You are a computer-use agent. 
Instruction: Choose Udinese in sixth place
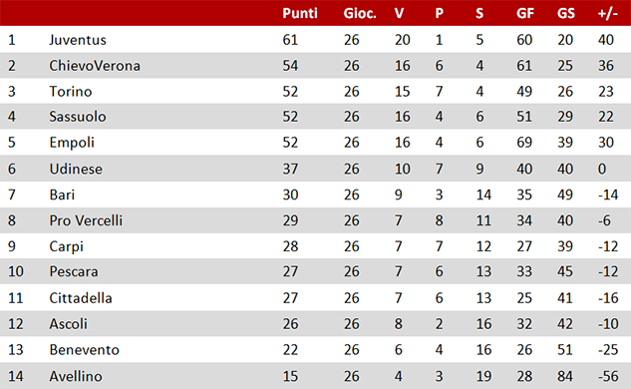point(76,169)
